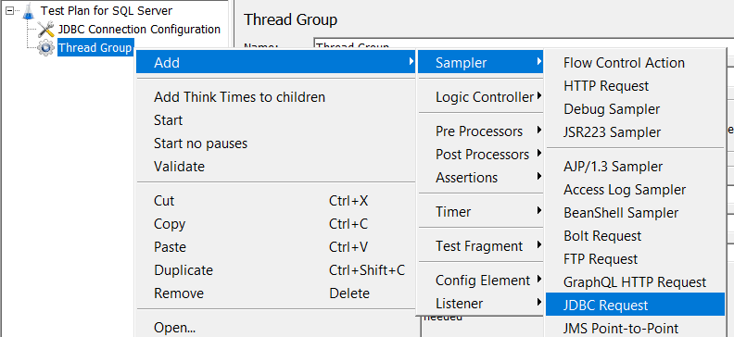Screen dimensions: 734x337
Task: Expand the Pre Processors submenu
Action: click(x=480, y=131)
